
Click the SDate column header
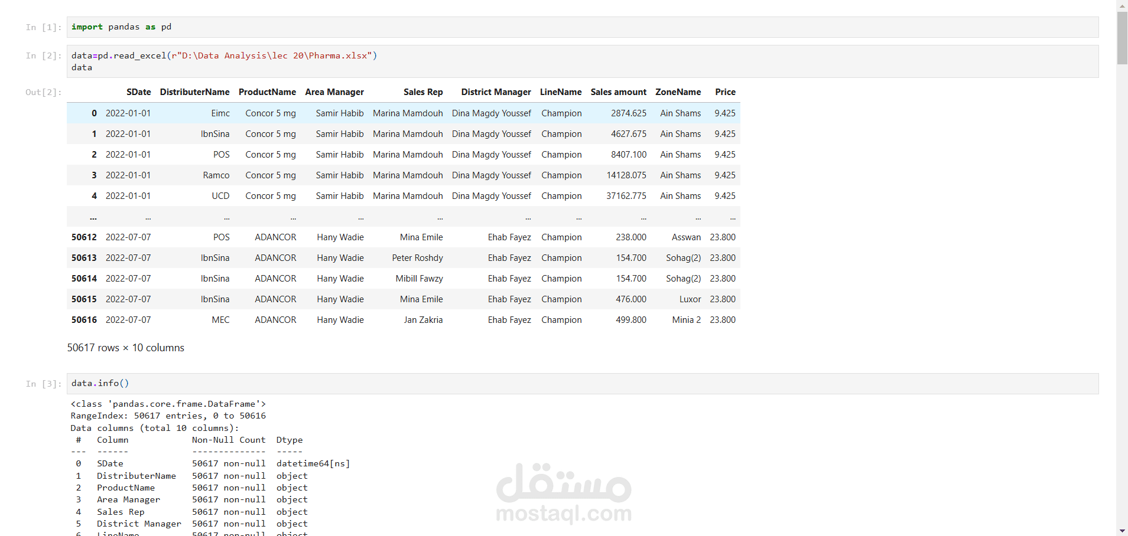[139, 92]
